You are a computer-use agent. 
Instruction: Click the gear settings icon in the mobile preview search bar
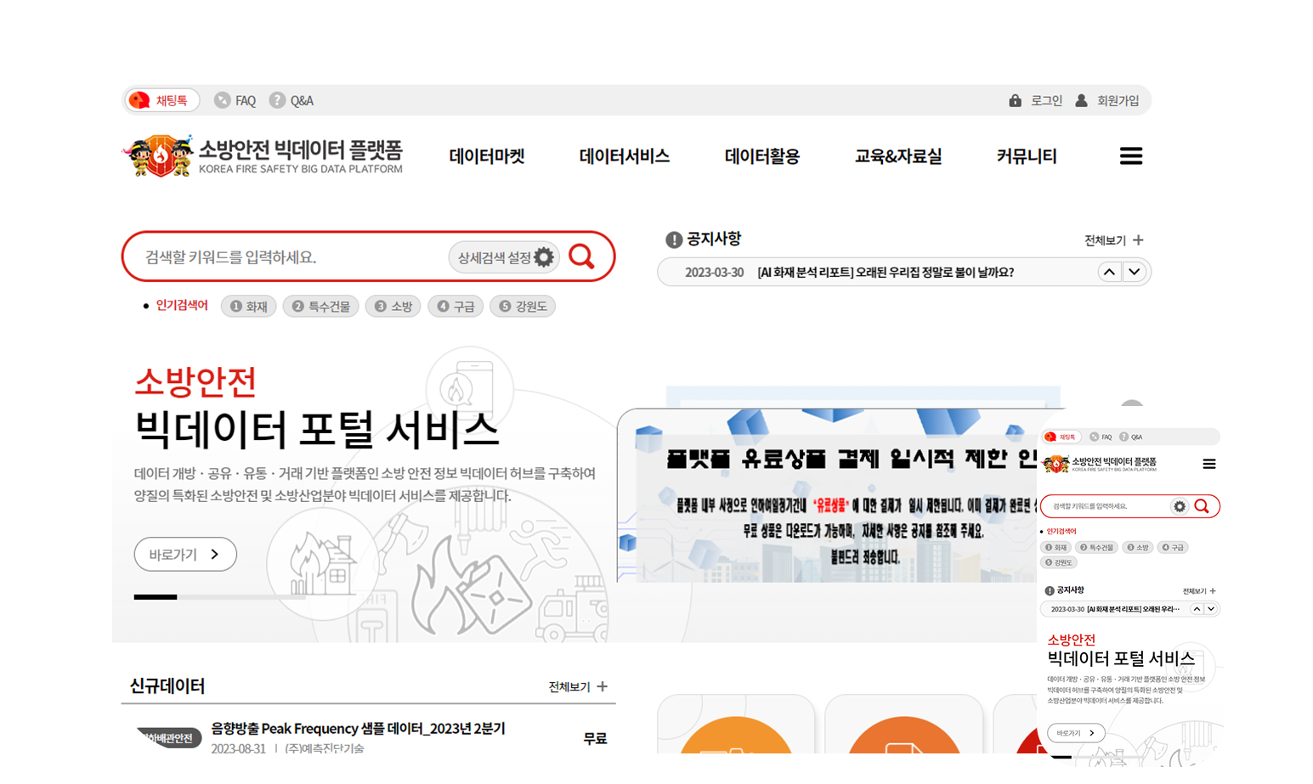(1180, 506)
